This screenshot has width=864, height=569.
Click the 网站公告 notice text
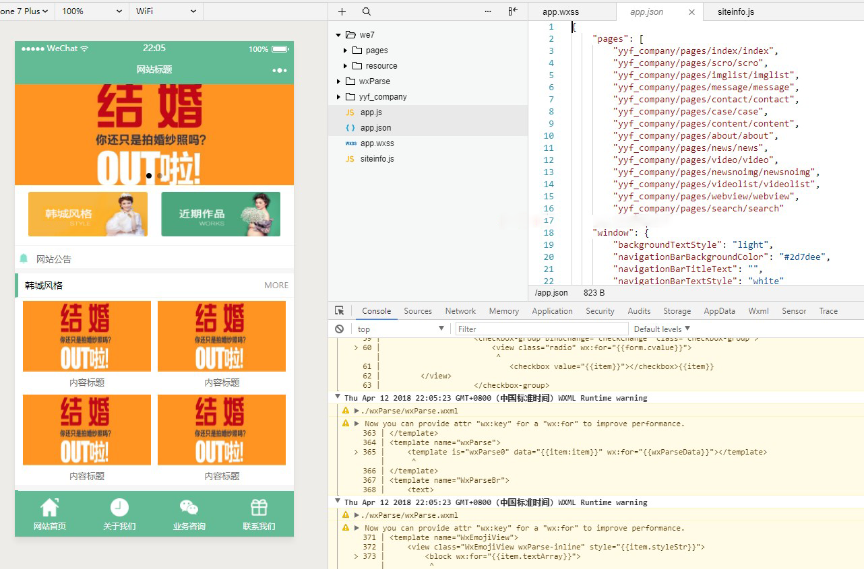click(54, 259)
